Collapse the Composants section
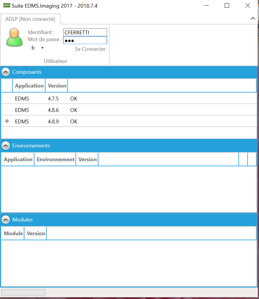 pos(6,72)
